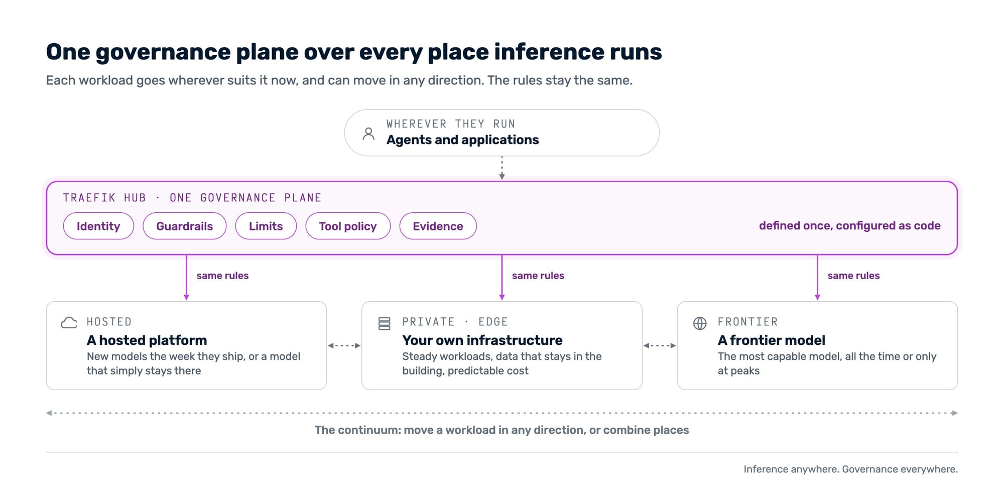Click 'TRAEFIK HUB · ONE GOVERNANCE PLANE' heading
This screenshot has height=502, width=1004.
[x=192, y=197]
